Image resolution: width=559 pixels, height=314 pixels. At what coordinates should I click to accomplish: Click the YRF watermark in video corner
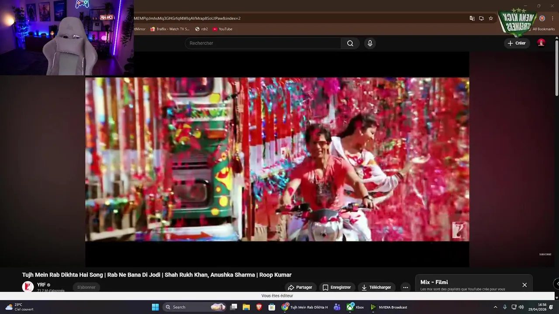(459, 230)
